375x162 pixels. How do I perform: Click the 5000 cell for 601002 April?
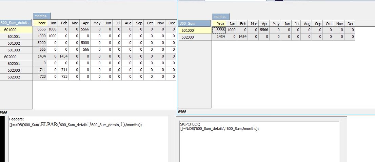tap(85, 43)
